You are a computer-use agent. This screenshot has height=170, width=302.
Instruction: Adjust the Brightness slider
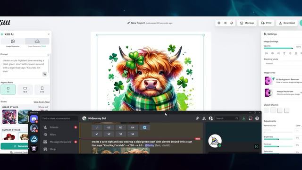[x=278, y=139]
